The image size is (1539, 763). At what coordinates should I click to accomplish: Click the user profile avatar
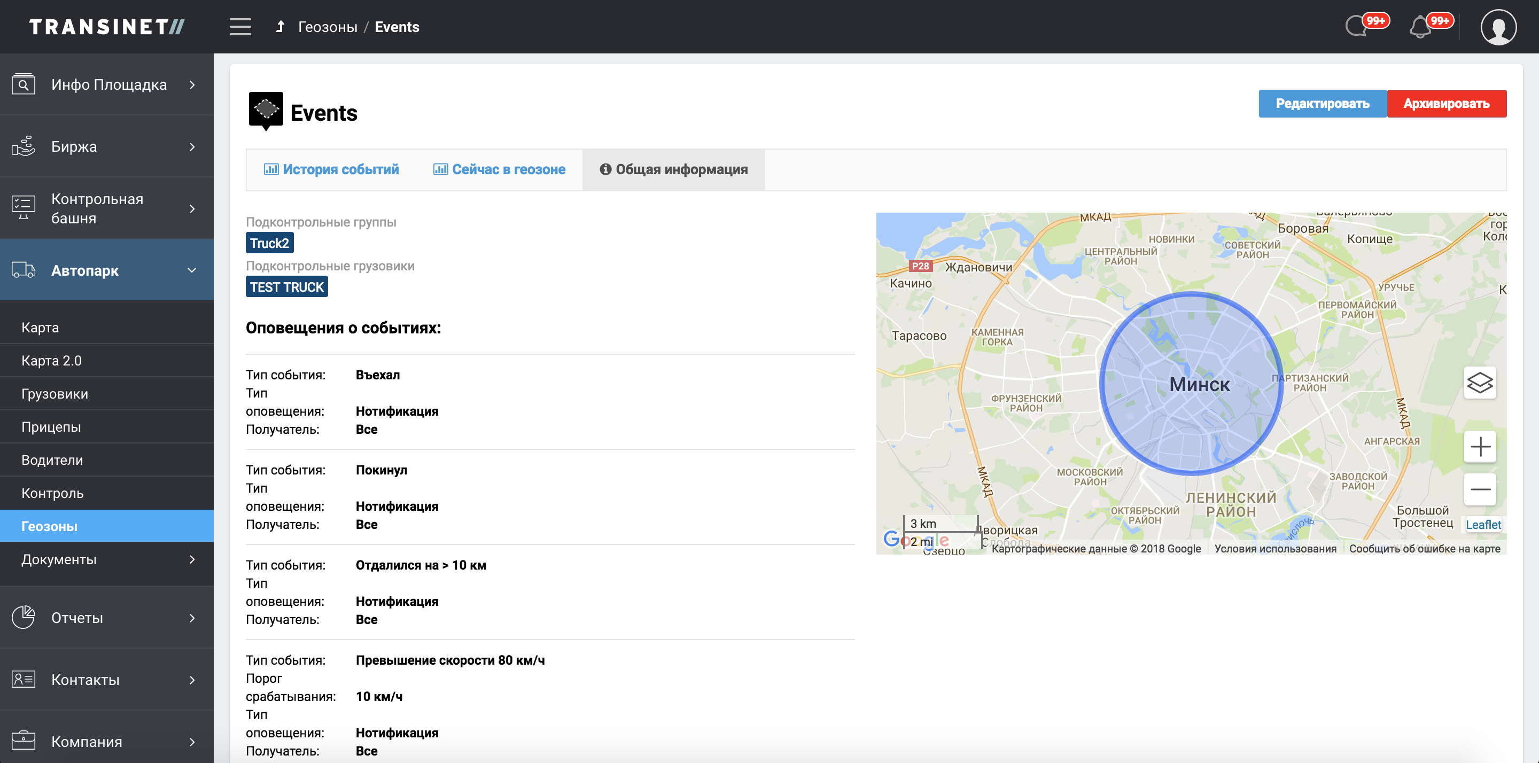pyautogui.click(x=1498, y=27)
